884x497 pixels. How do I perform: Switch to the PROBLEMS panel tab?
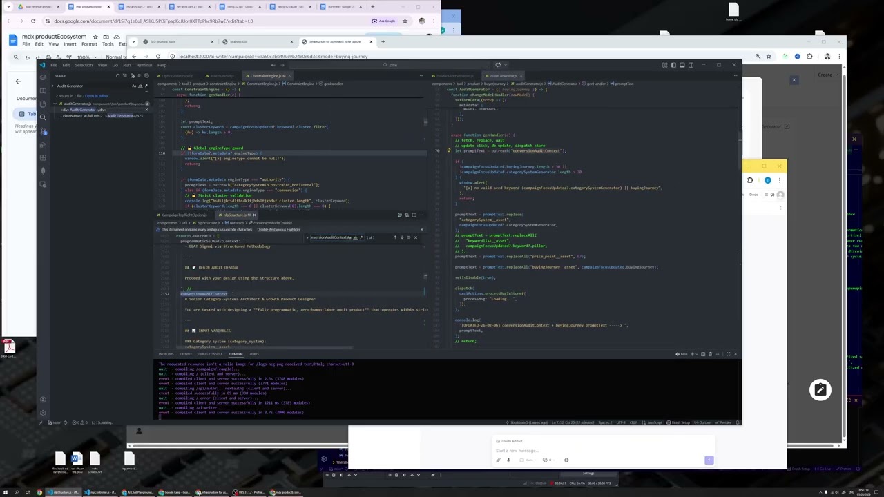click(166, 354)
